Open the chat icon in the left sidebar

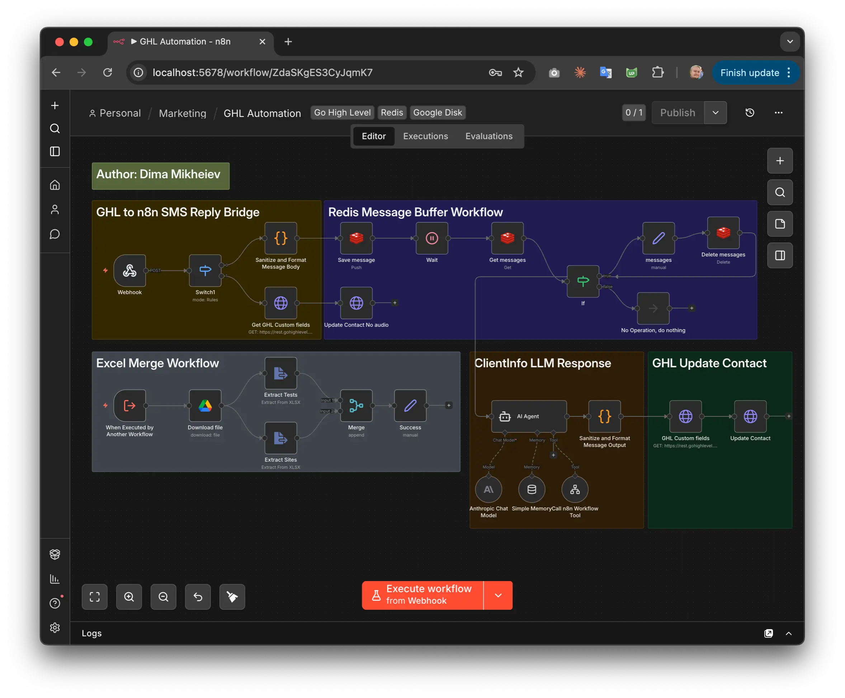55,234
